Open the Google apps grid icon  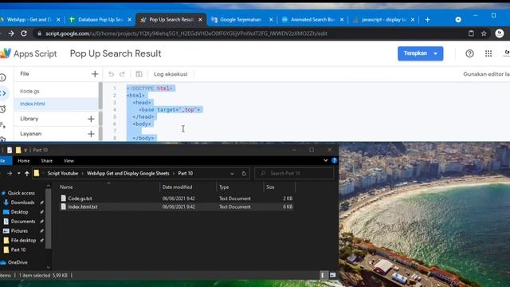coord(488,53)
